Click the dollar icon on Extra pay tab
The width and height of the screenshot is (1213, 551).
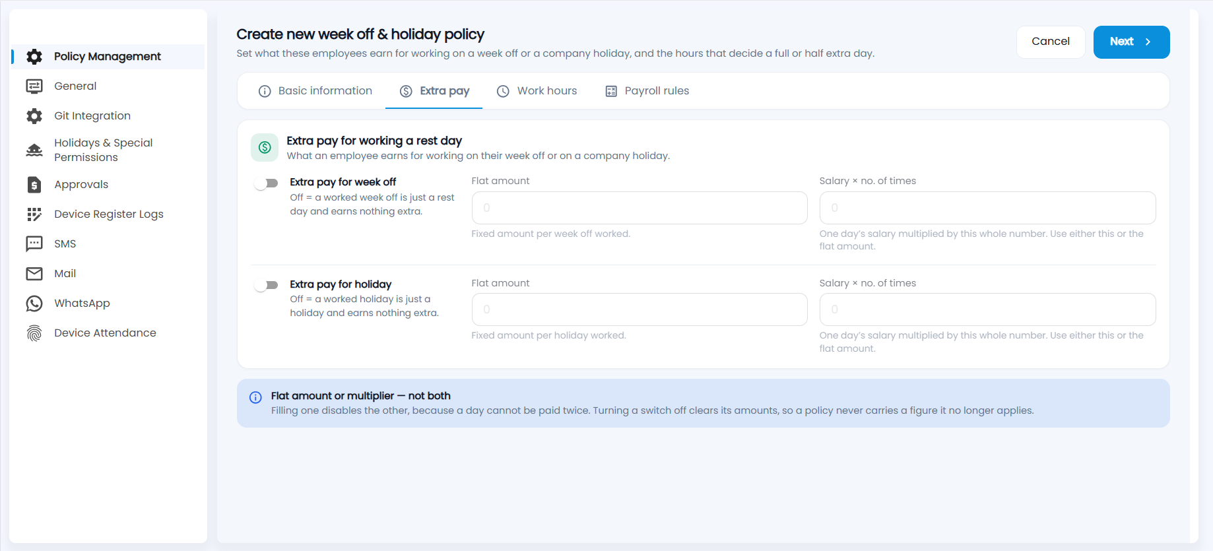point(407,91)
